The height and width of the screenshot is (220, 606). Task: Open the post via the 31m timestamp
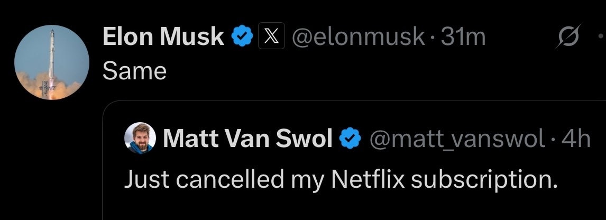tap(463, 37)
